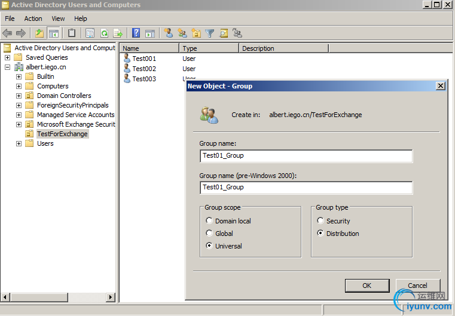Click the Paste clipboard toolbar icon

tap(72, 33)
